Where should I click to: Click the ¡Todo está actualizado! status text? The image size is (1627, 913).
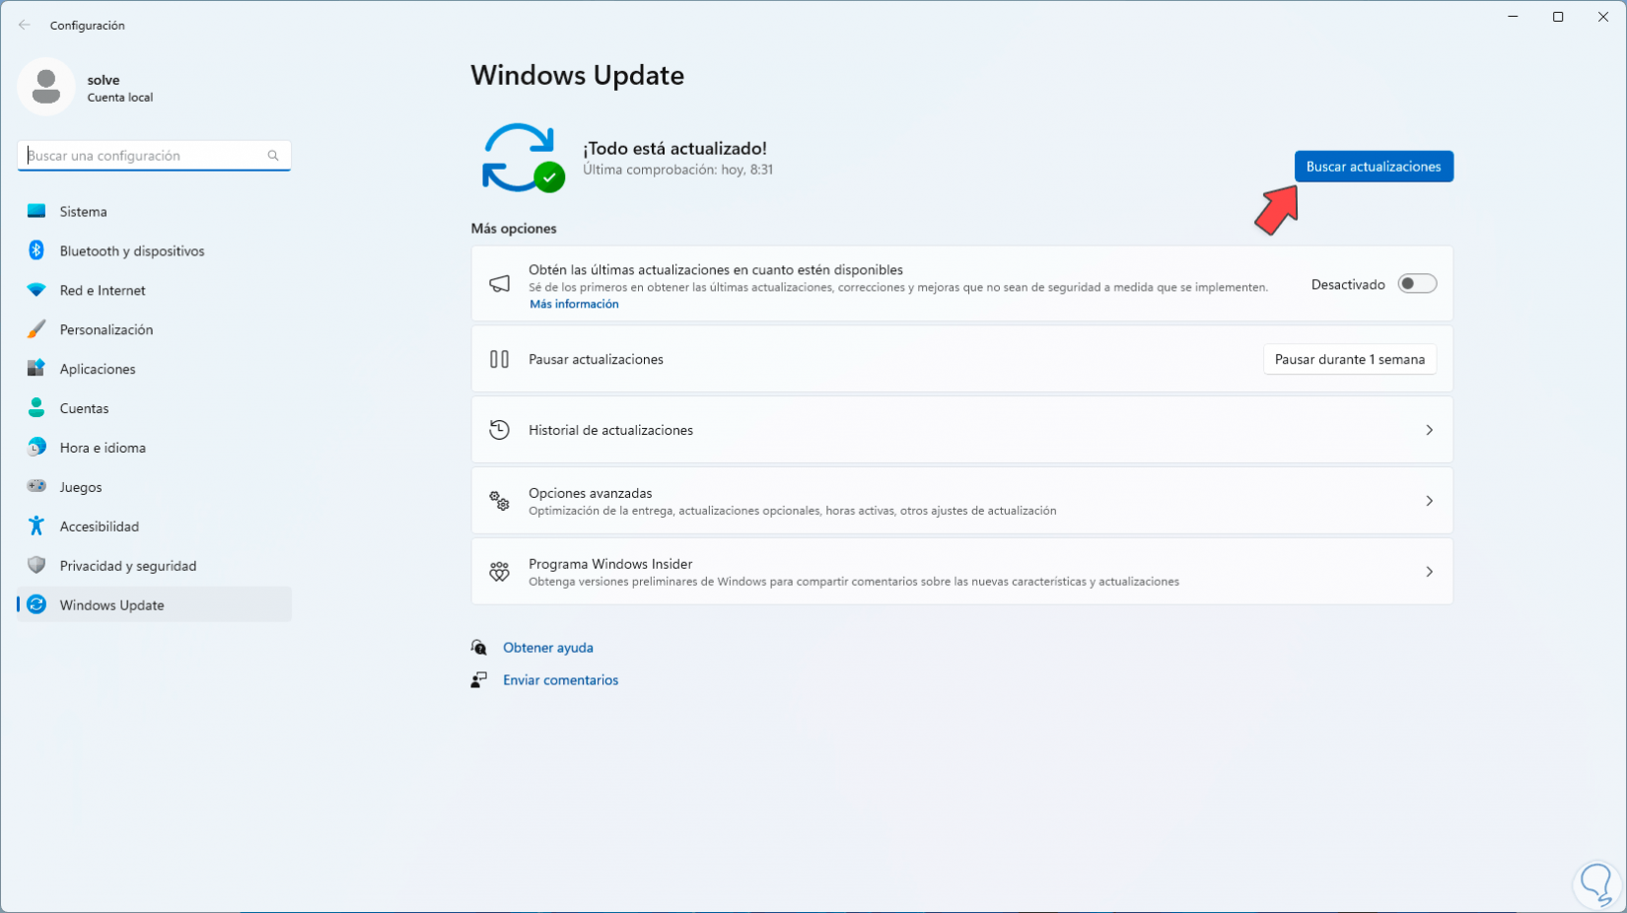[x=674, y=148]
